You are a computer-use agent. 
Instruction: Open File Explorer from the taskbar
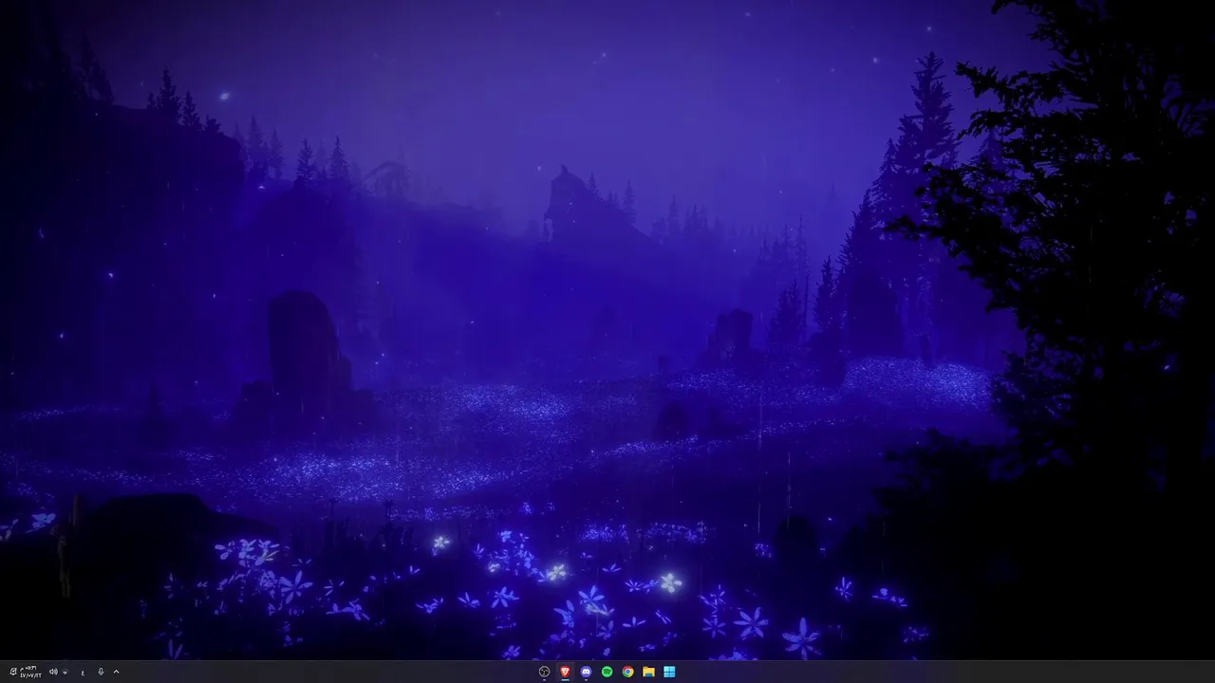(x=648, y=672)
